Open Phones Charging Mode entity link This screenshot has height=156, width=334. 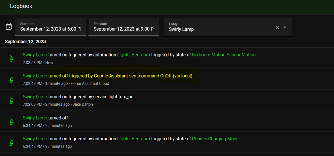pyautogui.click(x=215, y=139)
